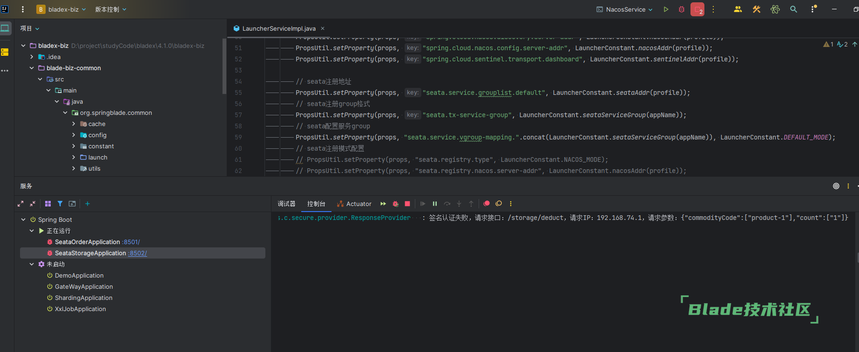Viewport: 859px width, 352px height.
Task: Open the 项目 project view dropdown
Action: pyautogui.click(x=30, y=28)
